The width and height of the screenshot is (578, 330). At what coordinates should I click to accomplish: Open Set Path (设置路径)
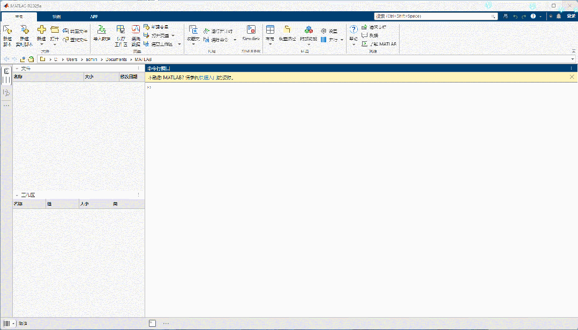pyautogui.click(x=287, y=33)
